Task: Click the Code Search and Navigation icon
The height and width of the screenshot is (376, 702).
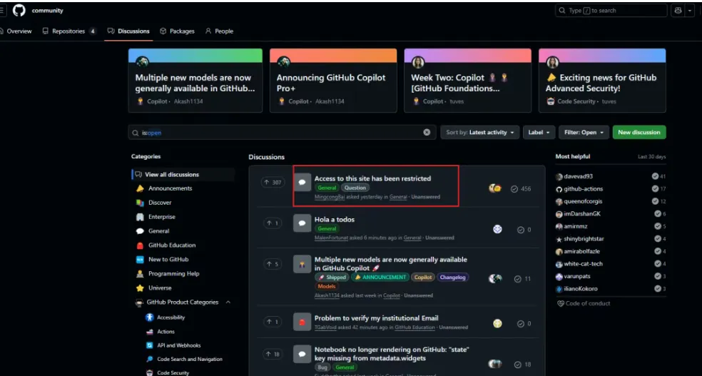Action: (150, 360)
